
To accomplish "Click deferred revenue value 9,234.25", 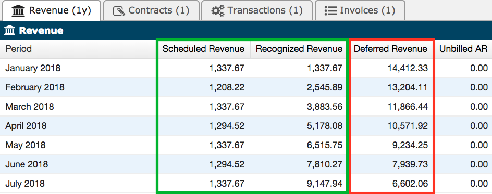I will pyautogui.click(x=410, y=145).
